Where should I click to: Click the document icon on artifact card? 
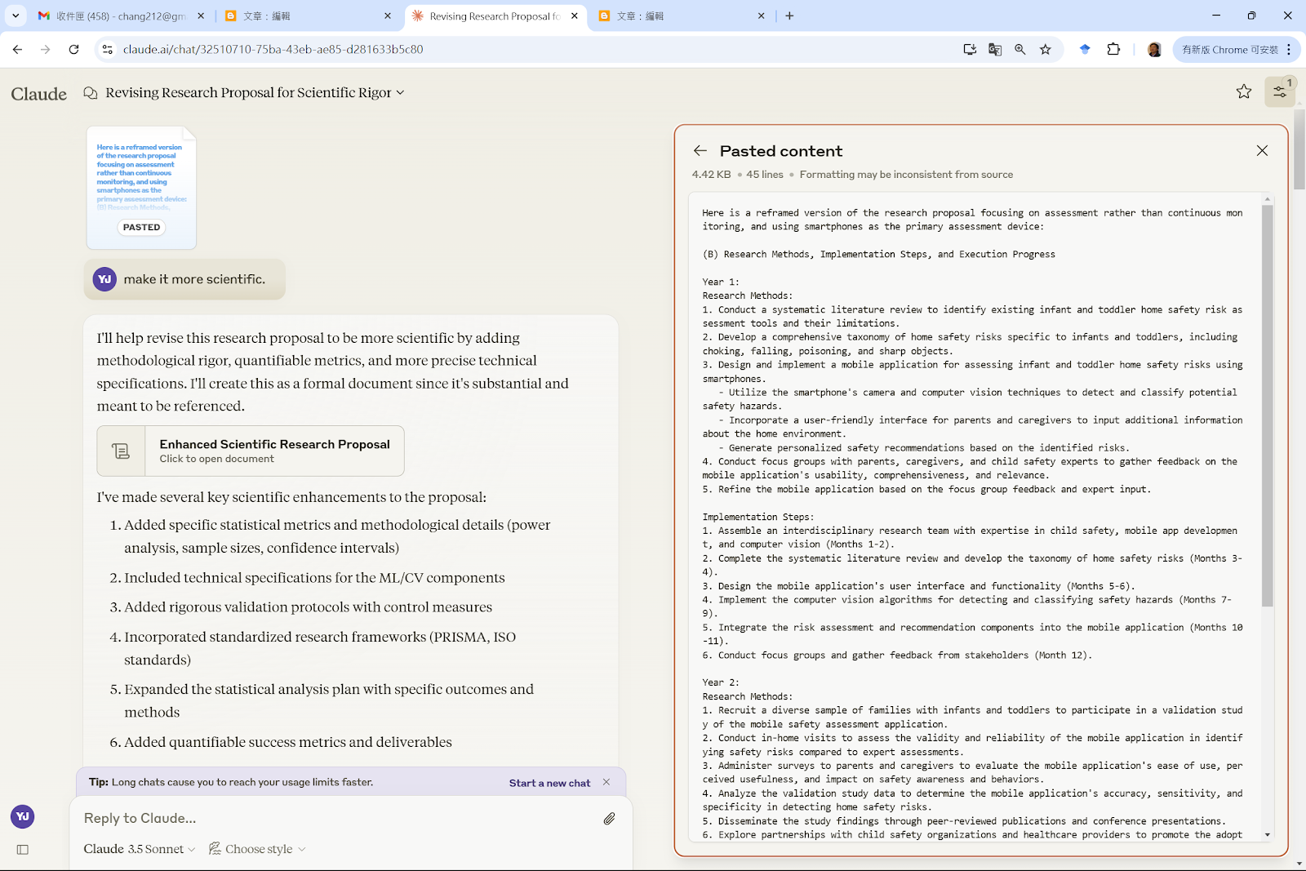pyautogui.click(x=121, y=451)
